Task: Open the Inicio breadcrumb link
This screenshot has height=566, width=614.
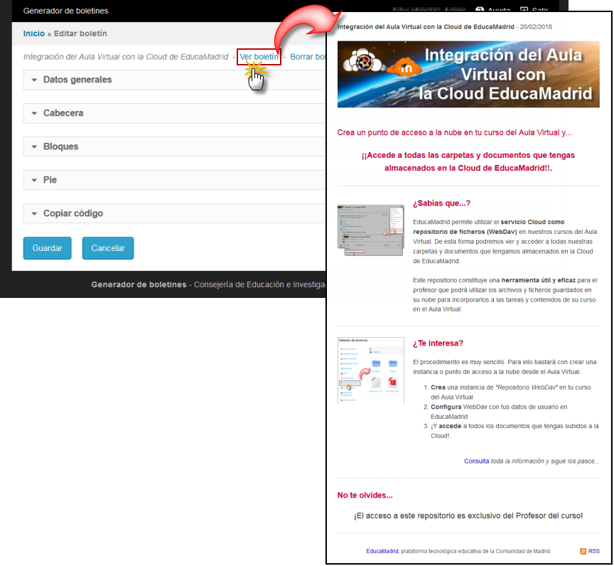Action: click(x=33, y=33)
